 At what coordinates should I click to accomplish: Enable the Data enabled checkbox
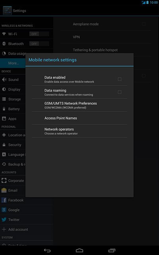[x=120, y=79]
